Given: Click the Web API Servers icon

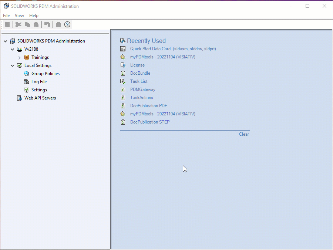Looking at the screenshot, I should 20,98.
